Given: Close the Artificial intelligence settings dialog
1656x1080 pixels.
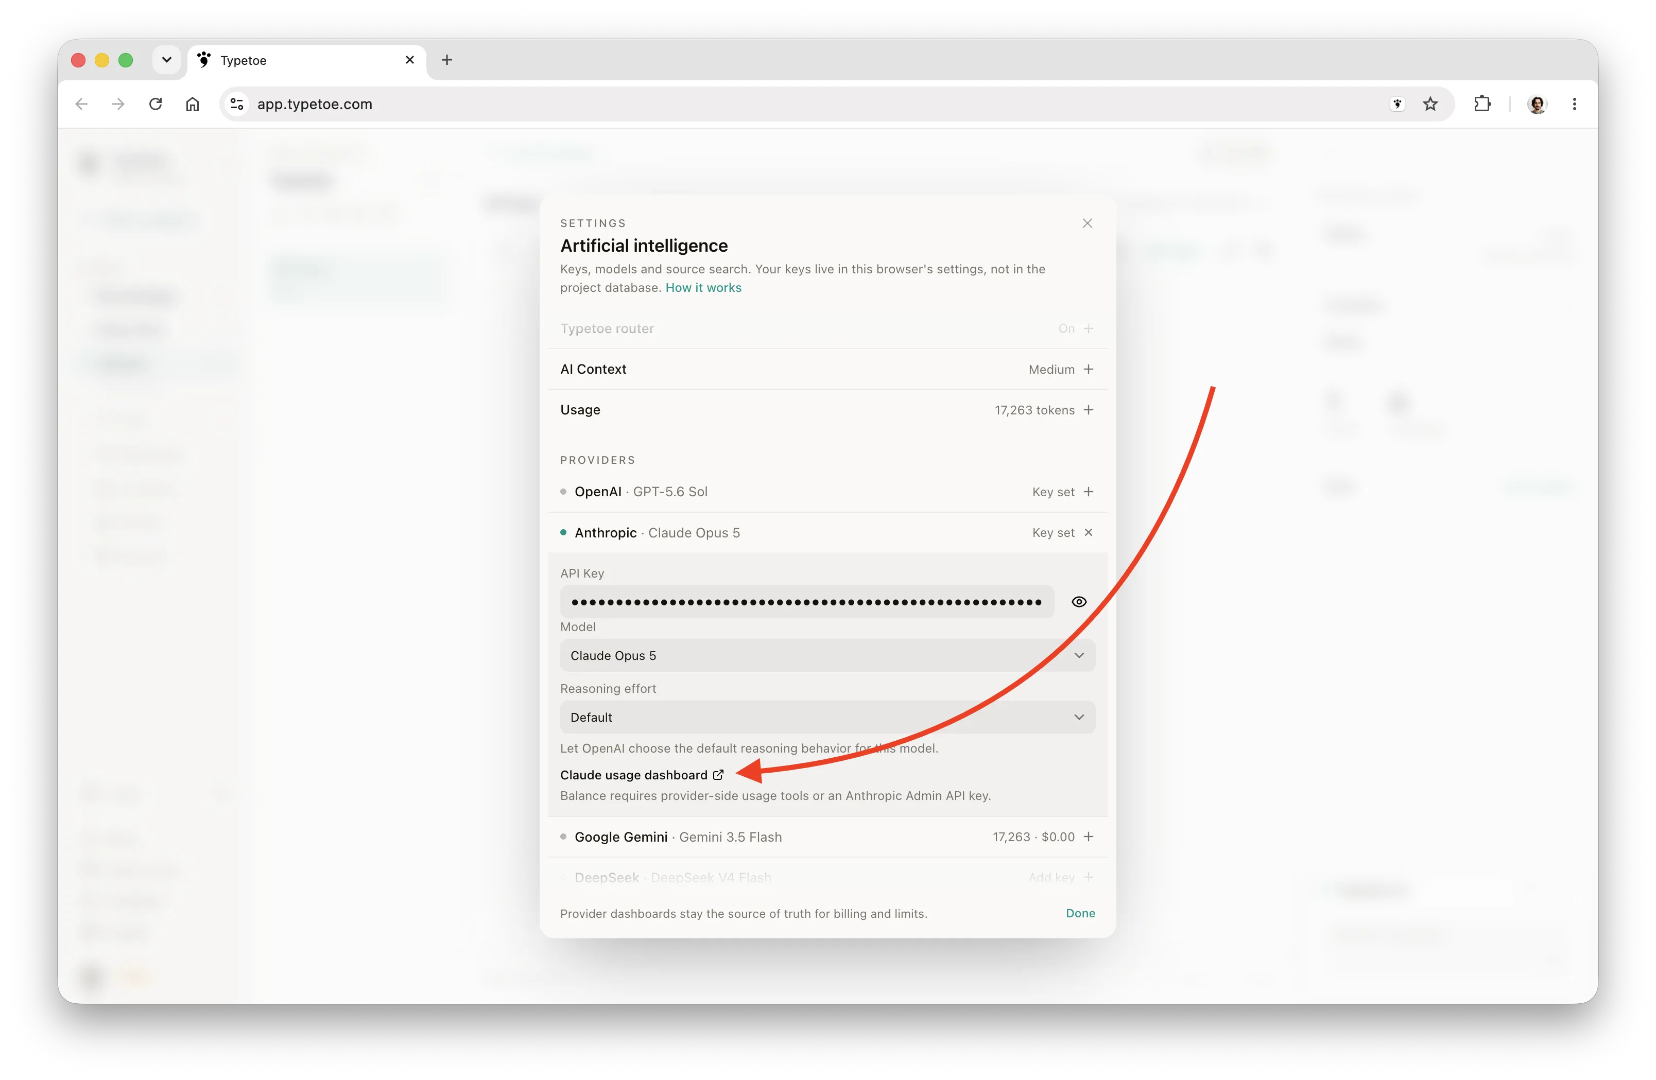Looking at the screenshot, I should click(x=1087, y=223).
